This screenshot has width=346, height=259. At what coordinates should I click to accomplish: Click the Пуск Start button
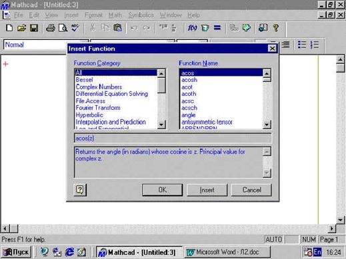[16, 252]
